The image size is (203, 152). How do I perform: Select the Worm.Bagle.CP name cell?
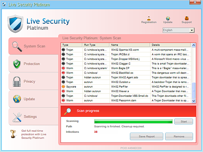130,68
